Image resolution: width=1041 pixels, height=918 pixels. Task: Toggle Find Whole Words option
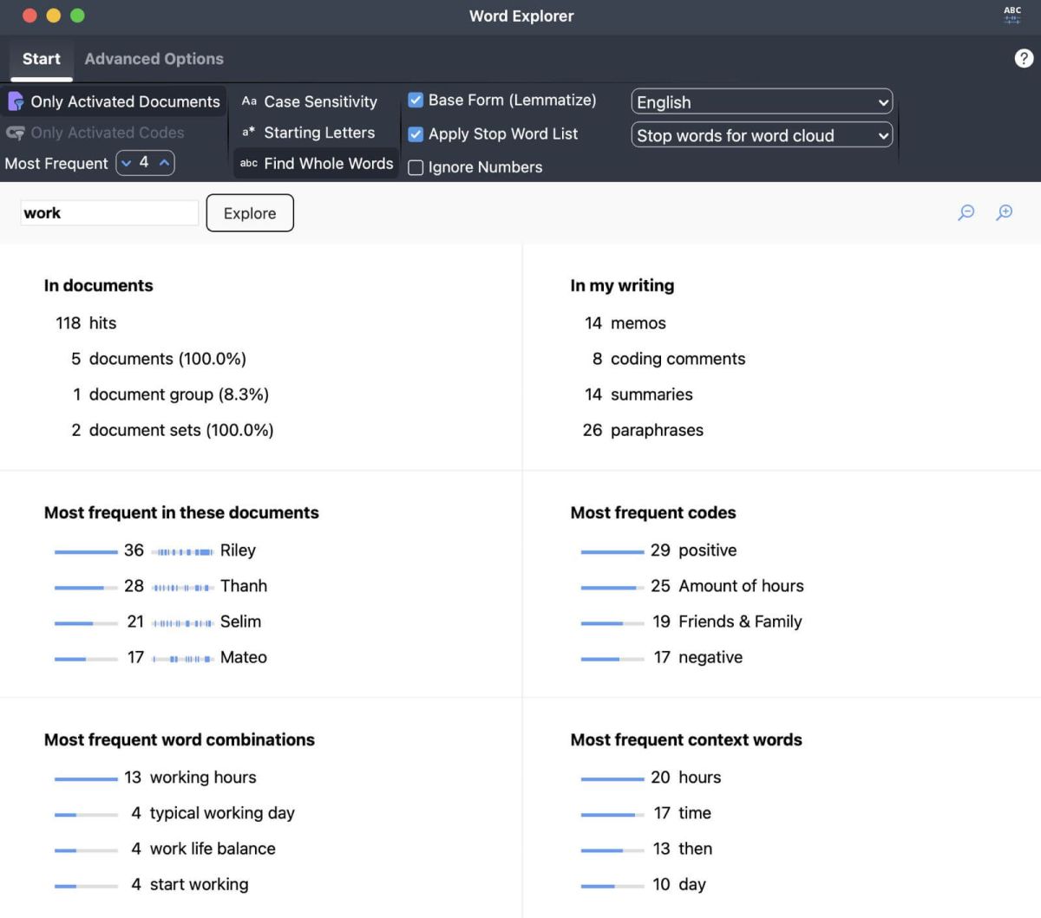tap(317, 163)
